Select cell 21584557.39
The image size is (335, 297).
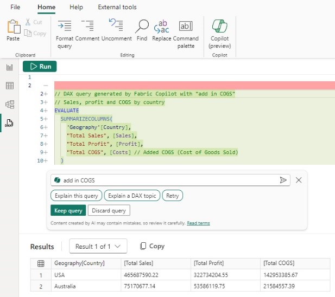coord(295,286)
